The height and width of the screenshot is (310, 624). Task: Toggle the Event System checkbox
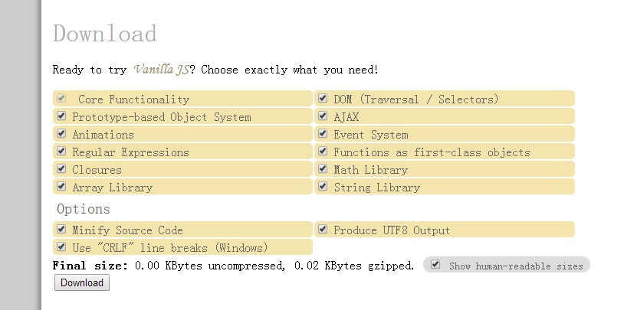point(323,133)
